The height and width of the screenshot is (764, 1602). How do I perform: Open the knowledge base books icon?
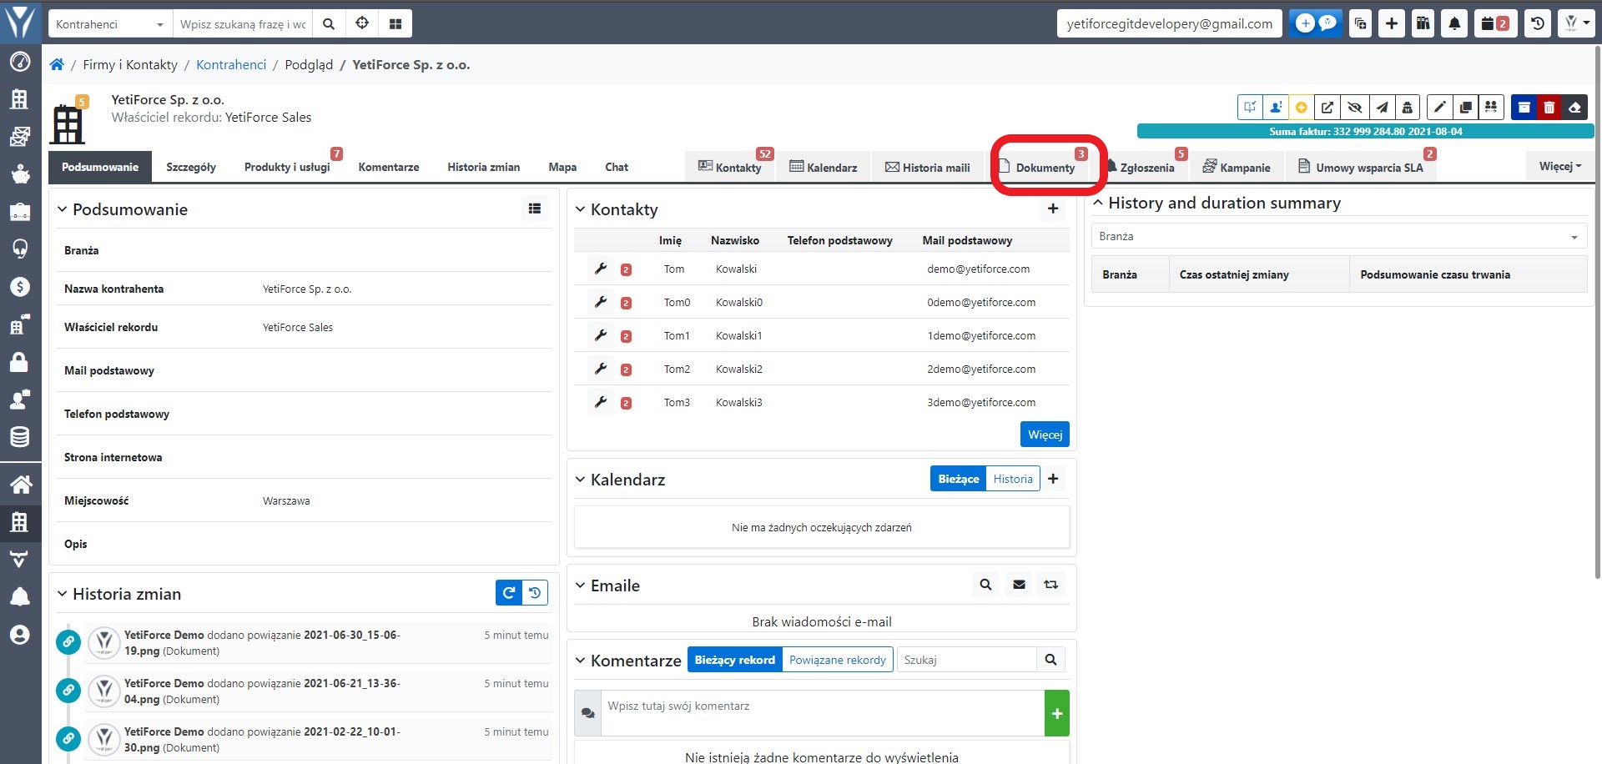[x=1423, y=24]
